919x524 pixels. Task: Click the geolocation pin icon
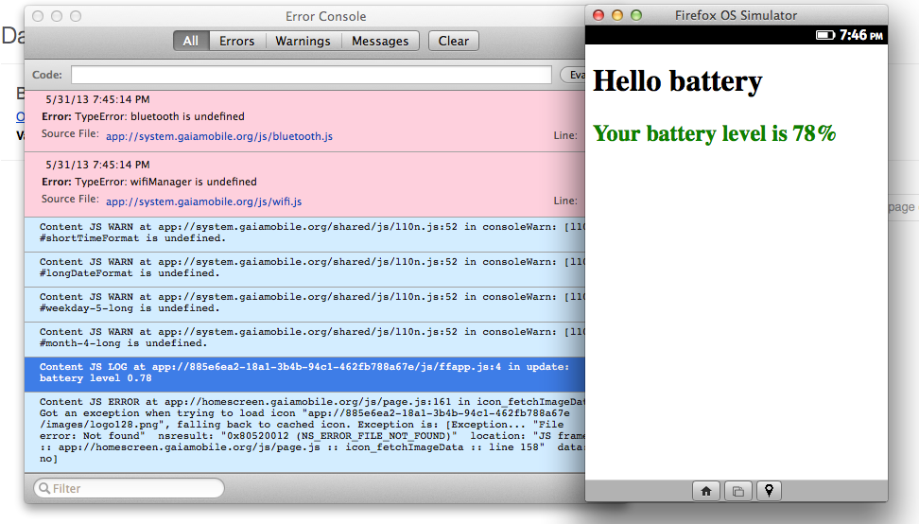tap(770, 490)
